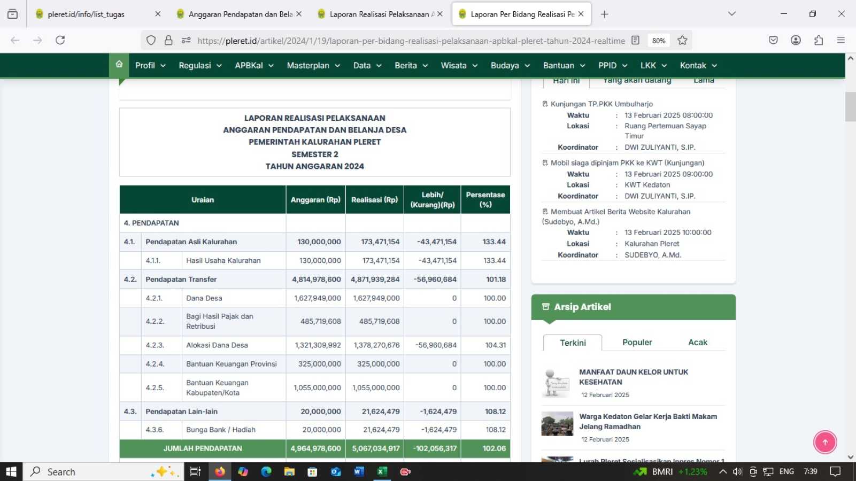856x481 pixels.
Task: Open the Kontak menu
Action: 698,65
